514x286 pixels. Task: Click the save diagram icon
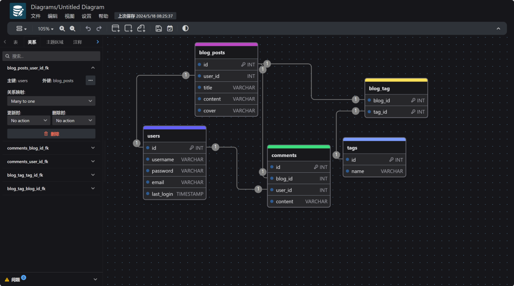[x=159, y=29]
